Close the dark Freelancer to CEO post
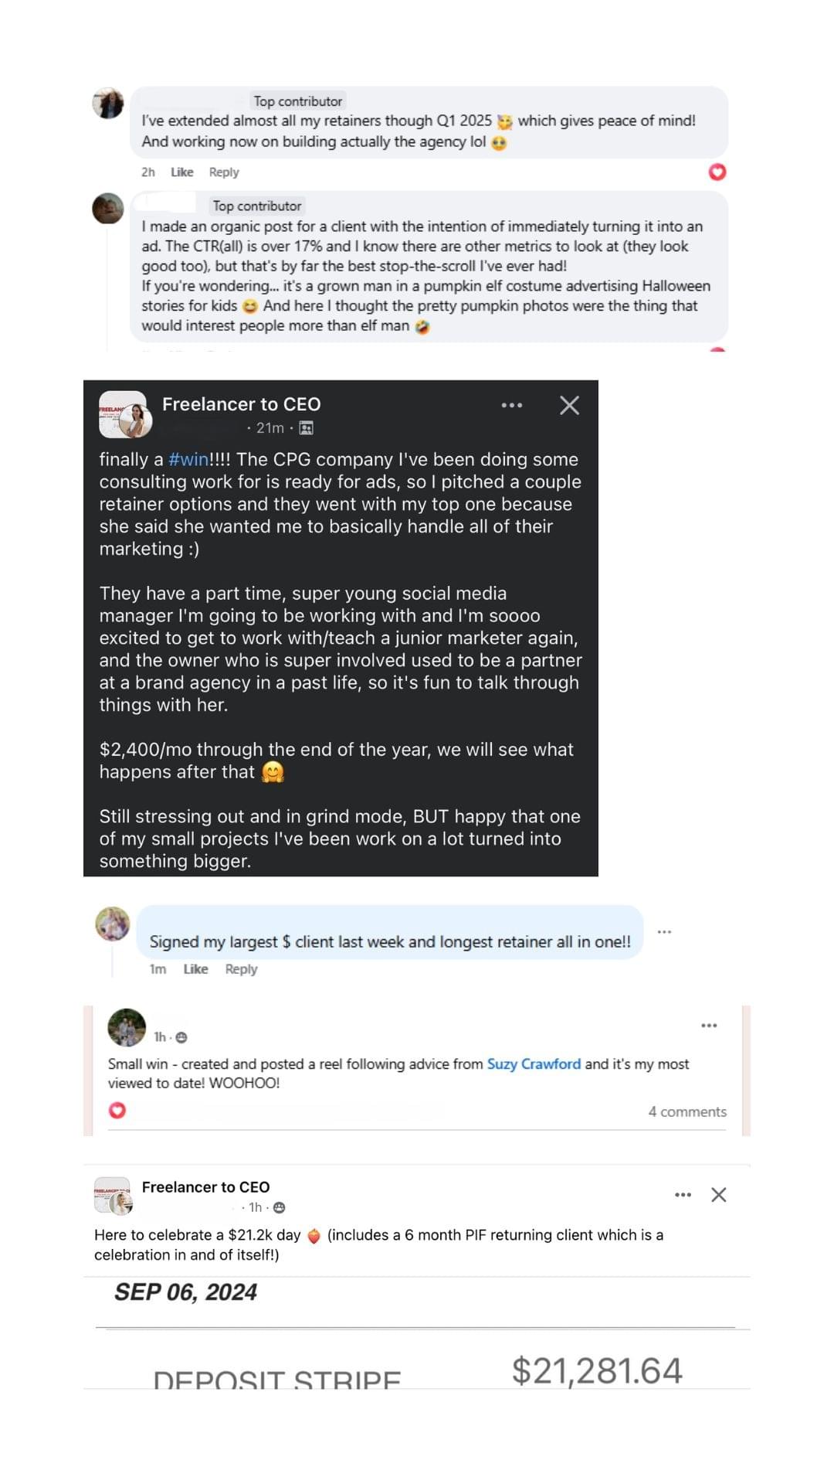The height and width of the screenshot is (1484, 834). (569, 405)
